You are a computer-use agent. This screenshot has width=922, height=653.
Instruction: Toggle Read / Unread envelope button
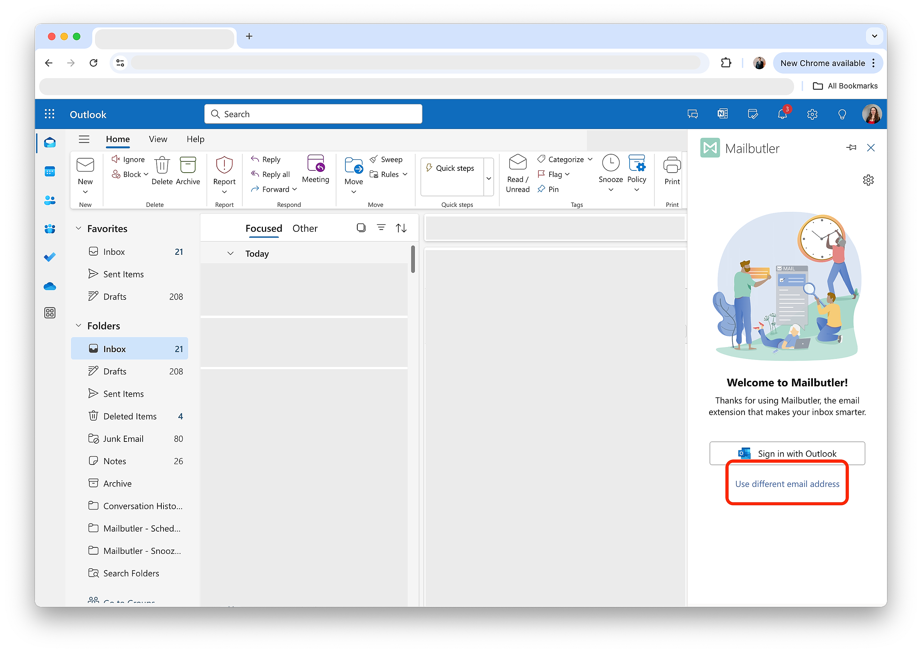(518, 174)
